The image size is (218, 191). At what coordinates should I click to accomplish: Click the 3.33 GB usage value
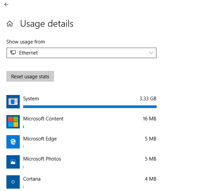pos(148,99)
